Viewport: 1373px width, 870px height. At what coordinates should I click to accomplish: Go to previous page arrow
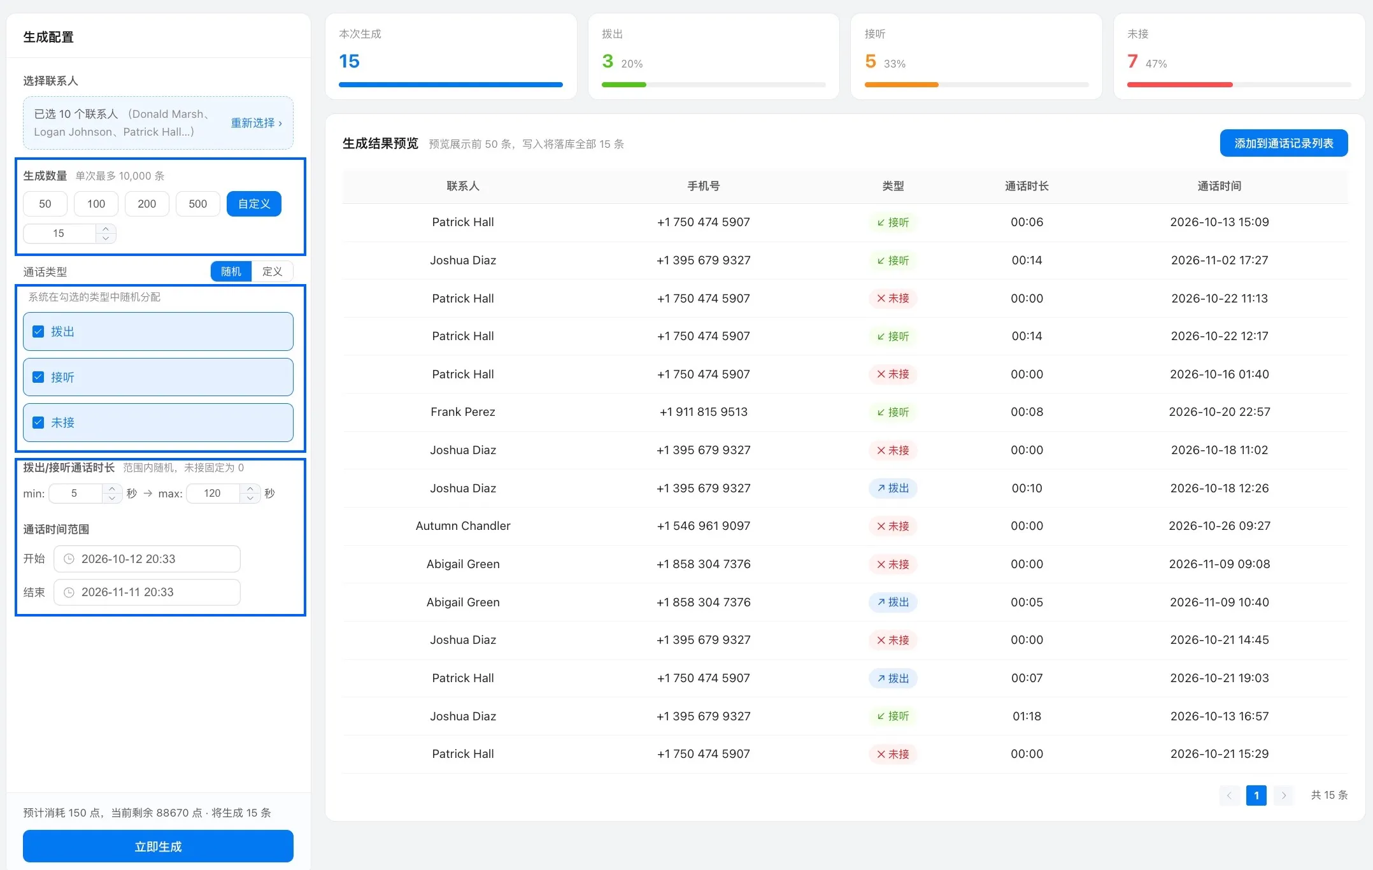[x=1229, y=795]
